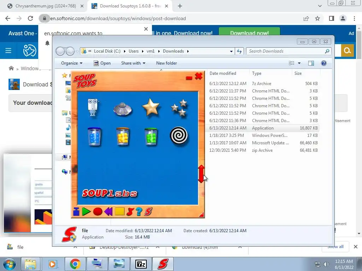Viewport: 362px width, 271px height.
Task: Expand the view options arrow in Explorer
Action: (299, 63)
